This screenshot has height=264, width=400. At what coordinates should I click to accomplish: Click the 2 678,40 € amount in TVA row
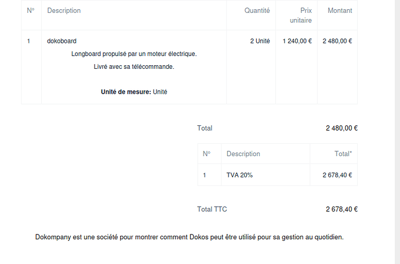coord(337,175)
